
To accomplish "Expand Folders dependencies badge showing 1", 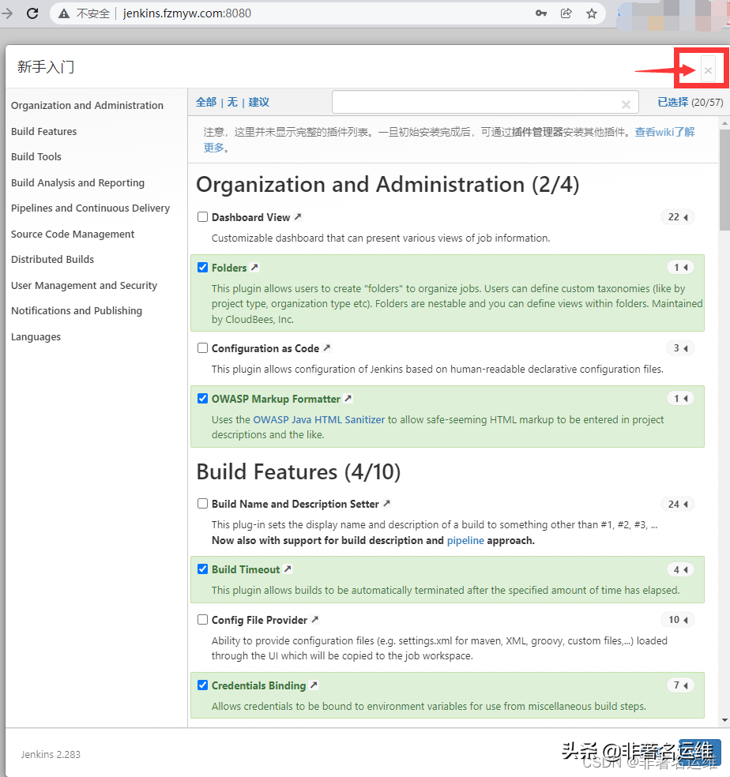I will click(680, 268).
